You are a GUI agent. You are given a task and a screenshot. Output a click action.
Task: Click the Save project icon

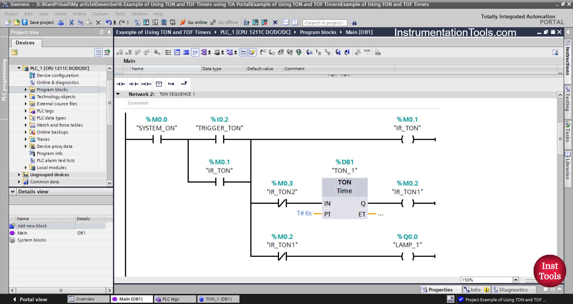tap(25, 22)
